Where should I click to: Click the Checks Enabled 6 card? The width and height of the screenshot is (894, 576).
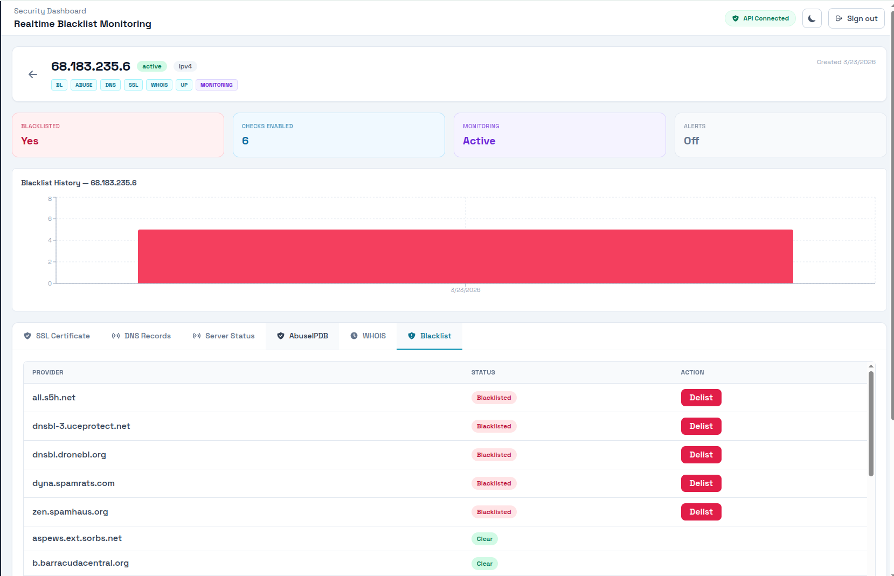point(339,135)
